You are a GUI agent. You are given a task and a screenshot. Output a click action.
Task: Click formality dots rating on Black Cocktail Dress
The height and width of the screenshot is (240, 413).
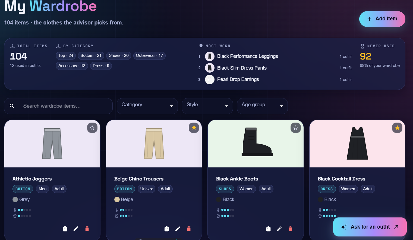tap(329, 216)
